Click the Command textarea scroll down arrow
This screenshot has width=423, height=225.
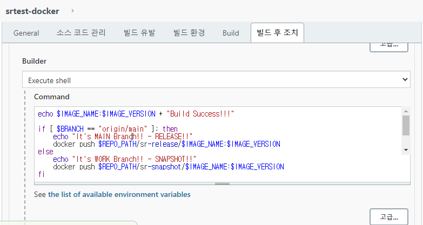406,150
